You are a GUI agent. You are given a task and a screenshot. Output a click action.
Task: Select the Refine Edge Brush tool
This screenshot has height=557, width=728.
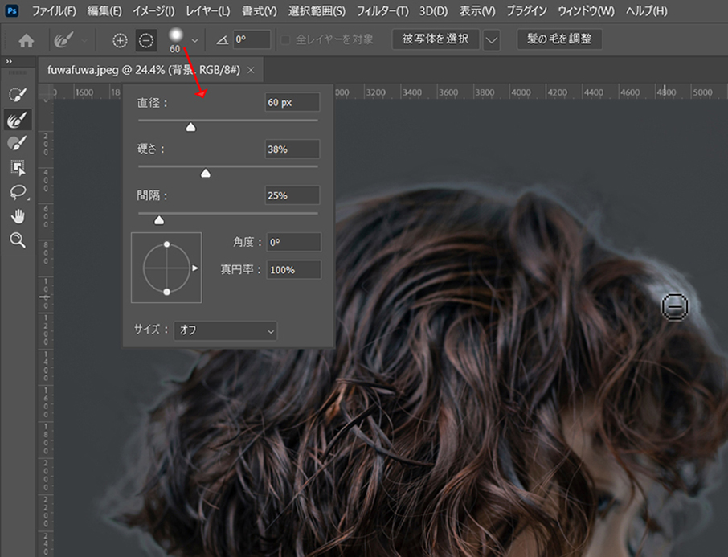18,120
